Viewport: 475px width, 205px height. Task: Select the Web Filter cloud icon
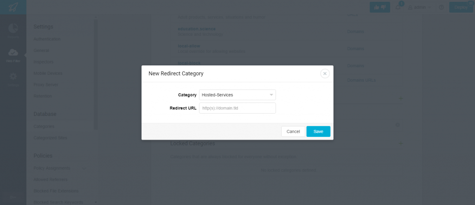(13, 52)
